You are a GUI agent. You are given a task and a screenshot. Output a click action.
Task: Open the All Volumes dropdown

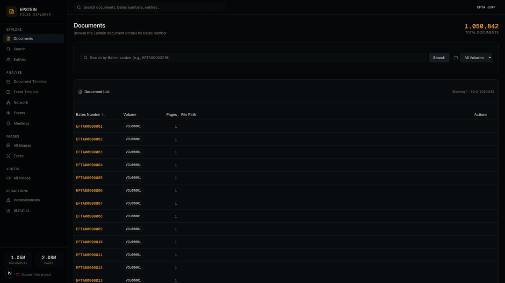(476, 58)
